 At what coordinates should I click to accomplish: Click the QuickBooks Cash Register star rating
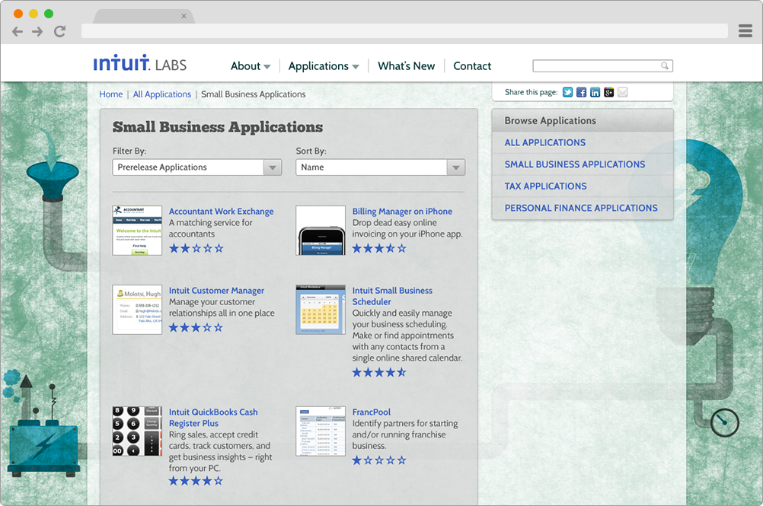[x=196, y=481]
